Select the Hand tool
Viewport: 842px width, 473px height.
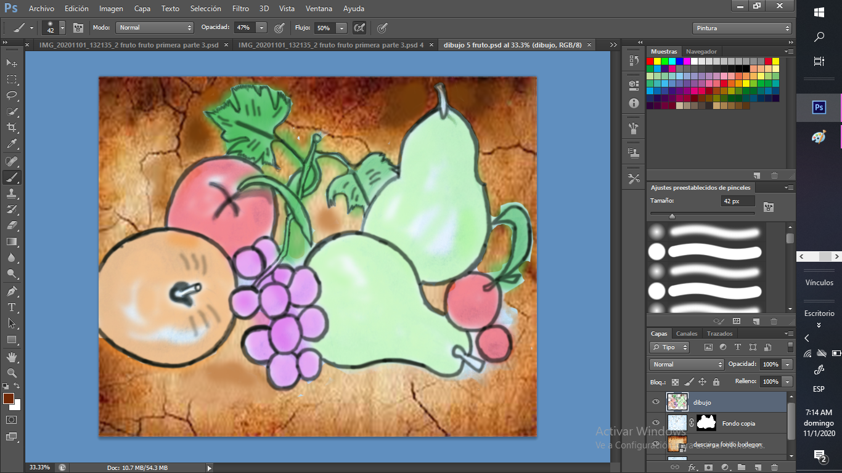coord(12,357)
